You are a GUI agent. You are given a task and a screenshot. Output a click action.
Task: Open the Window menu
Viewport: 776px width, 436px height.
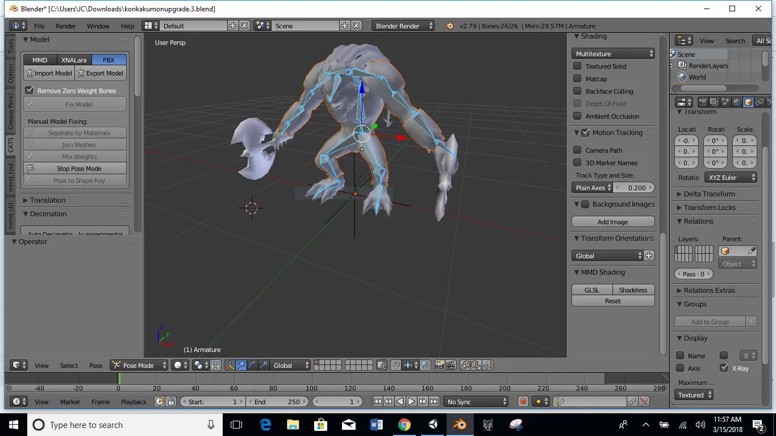[98, 26]
